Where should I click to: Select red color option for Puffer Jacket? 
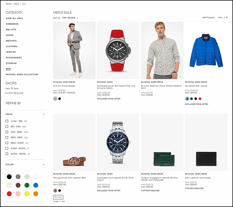(200, 99)
